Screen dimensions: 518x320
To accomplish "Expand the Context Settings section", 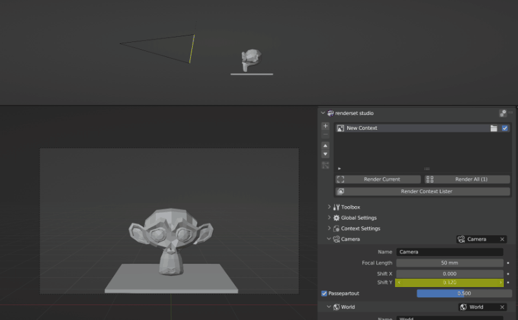I will tap(329, 229).
